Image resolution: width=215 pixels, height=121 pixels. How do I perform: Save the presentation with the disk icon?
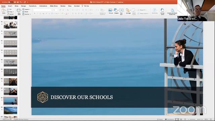[x=18, y=2]
